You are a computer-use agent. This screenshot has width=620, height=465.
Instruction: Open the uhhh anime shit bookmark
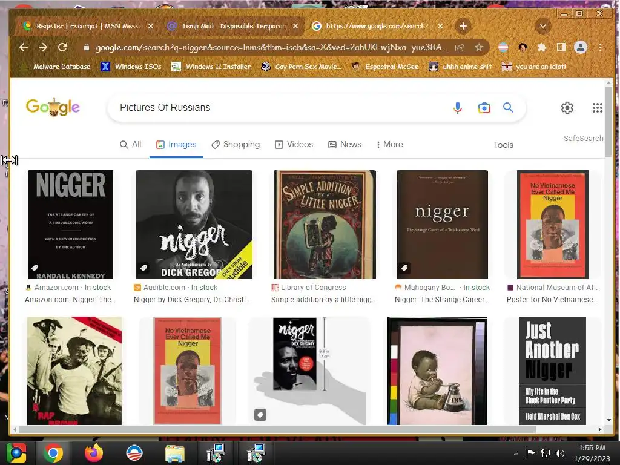tap(461, 67)
